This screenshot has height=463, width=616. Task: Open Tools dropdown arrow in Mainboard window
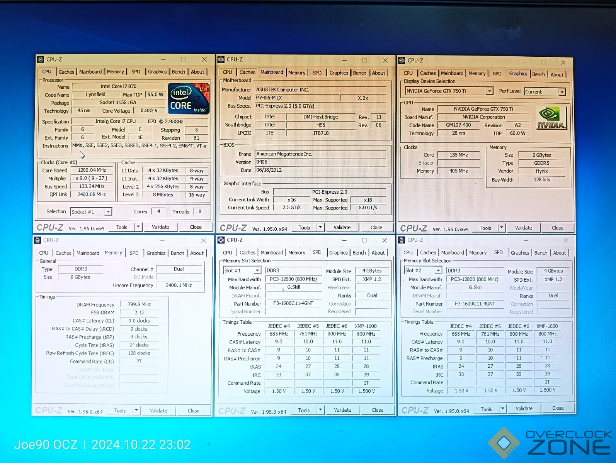coord(320,227)
